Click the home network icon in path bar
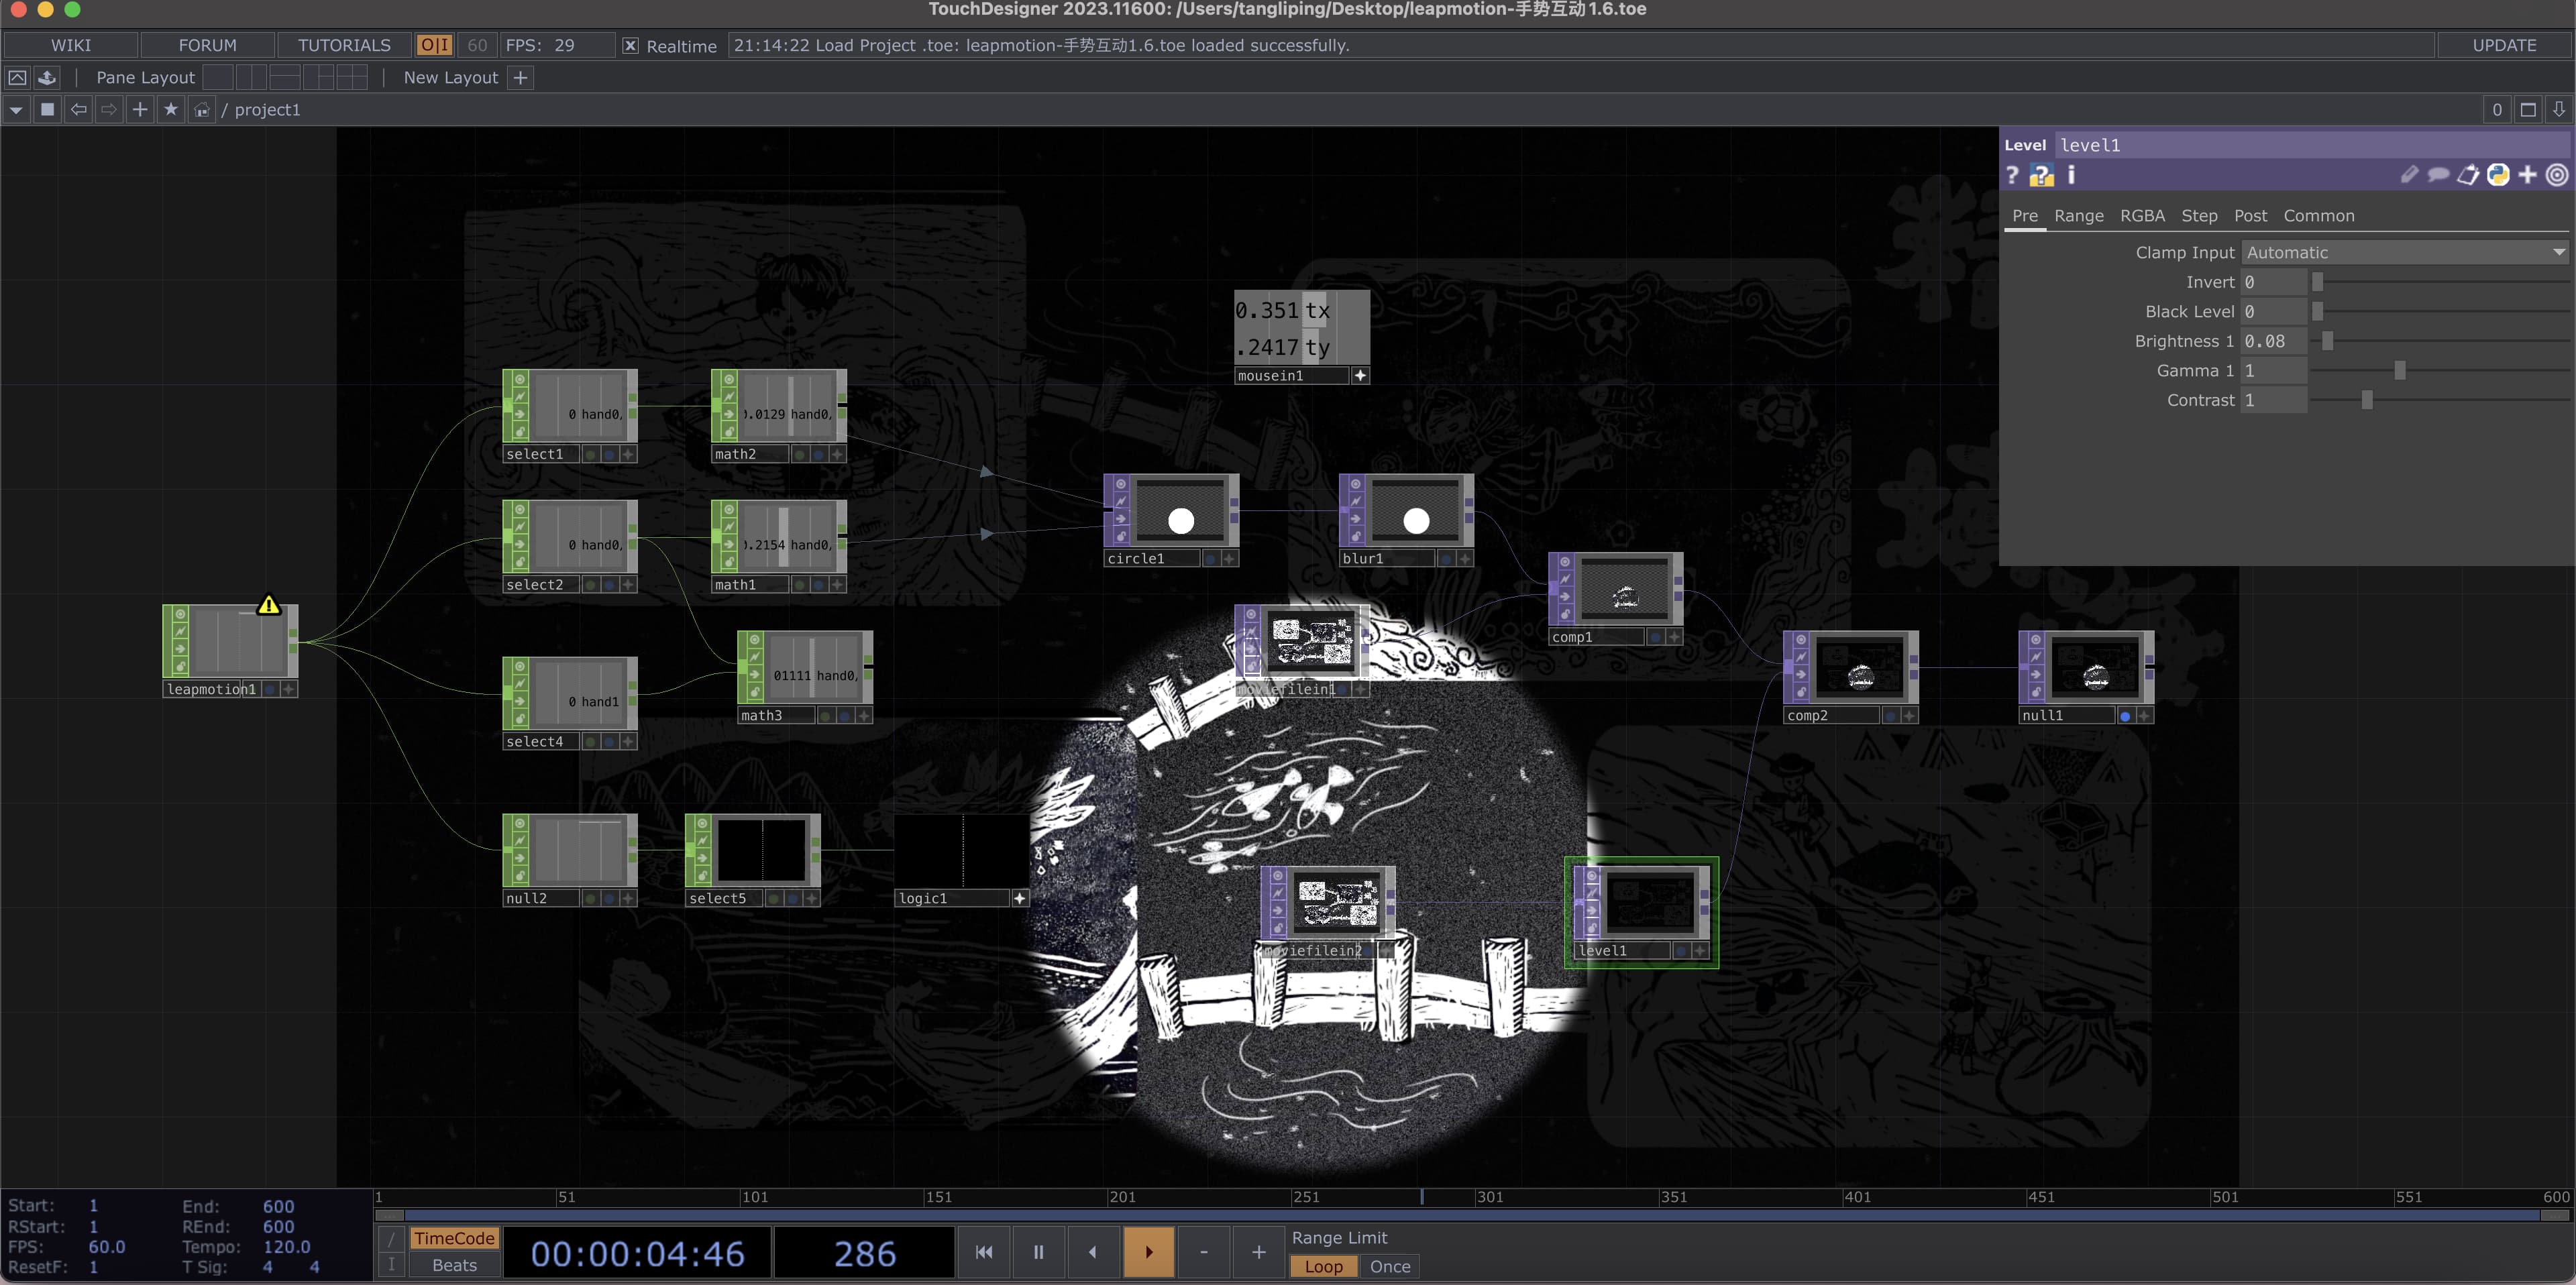This screenshot has height=1285, width=2576. tap(202, 109)
